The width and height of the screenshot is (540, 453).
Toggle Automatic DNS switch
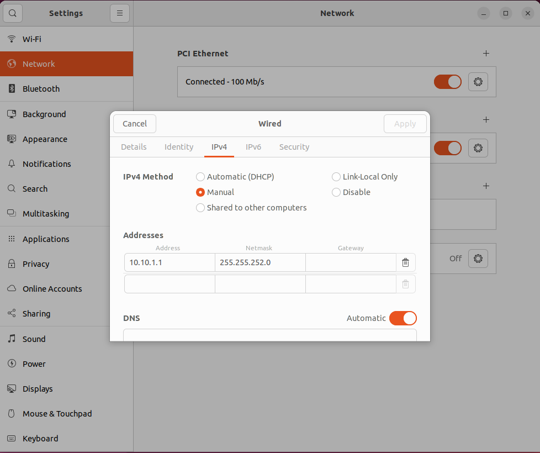pyautogui.click(x=403, y=318)
